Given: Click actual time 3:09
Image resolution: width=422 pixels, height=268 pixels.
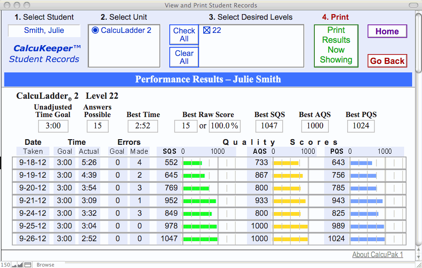Looking at the screenshot, I should tap(89, 200).
